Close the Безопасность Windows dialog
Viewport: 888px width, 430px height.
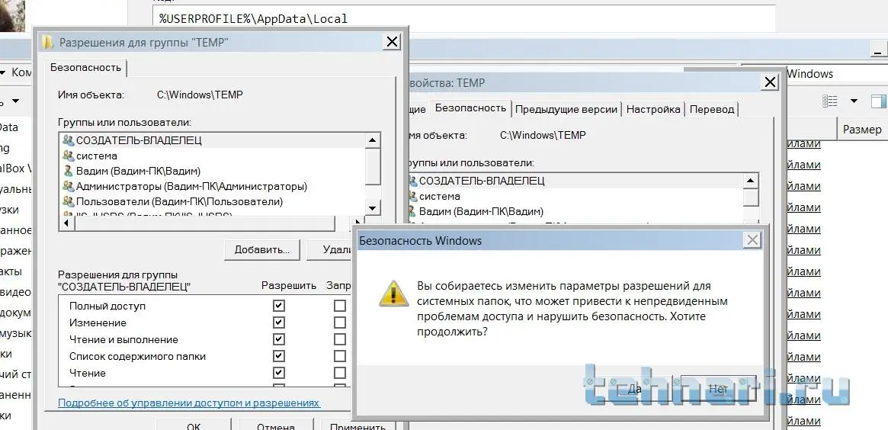point(752,240)
